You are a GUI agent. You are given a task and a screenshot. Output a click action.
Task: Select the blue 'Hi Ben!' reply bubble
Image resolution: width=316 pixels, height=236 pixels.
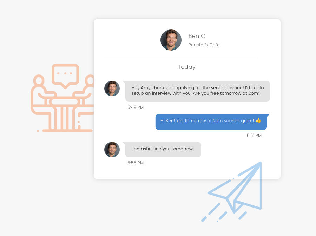tap(212, 122)
